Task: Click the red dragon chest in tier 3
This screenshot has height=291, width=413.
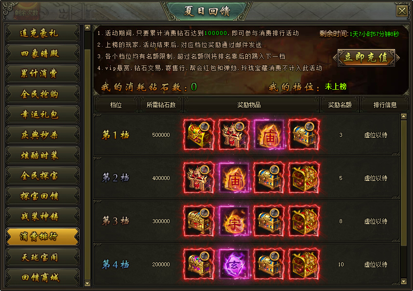Action: tap(304, 221)
